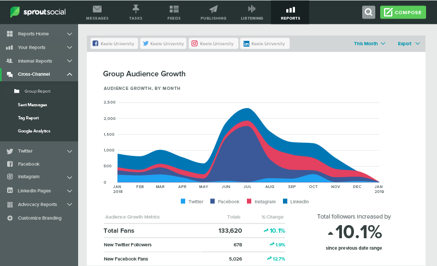437x266 pixels.
Task: Open the This Month date dropdown
Action: click(369, 44)
